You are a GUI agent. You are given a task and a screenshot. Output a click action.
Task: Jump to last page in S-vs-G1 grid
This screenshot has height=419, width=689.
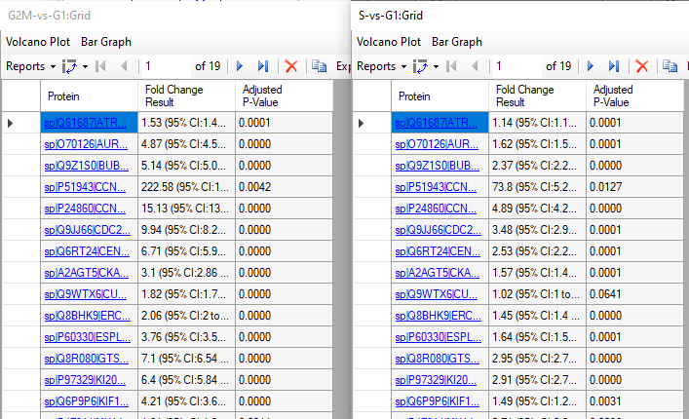point(613,66)
